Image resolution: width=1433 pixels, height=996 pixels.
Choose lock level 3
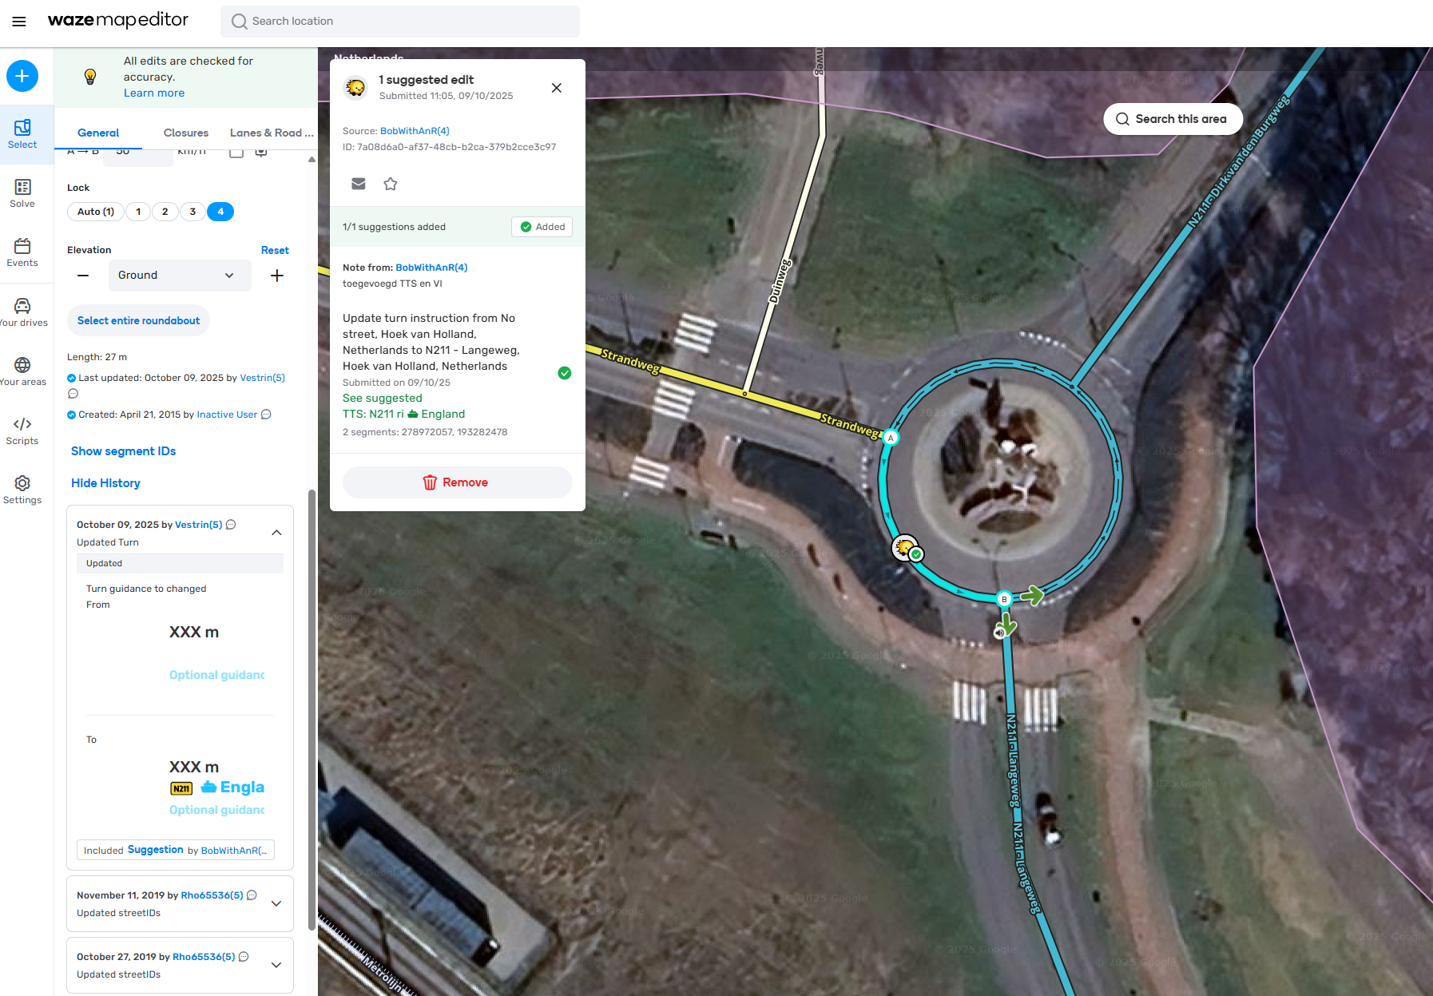point(193,212)
